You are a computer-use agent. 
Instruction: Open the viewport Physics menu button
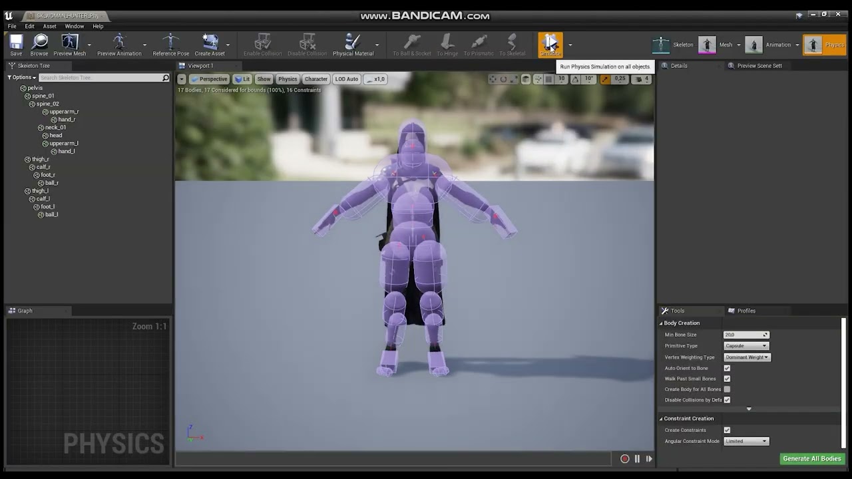click(x=288, y=79)
